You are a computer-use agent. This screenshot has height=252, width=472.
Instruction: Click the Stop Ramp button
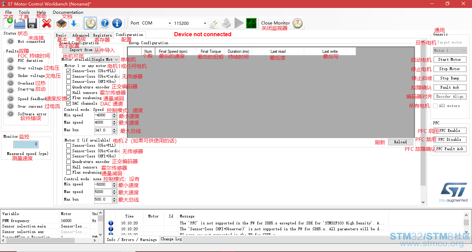pyautogui.click(x=450, y=78)
